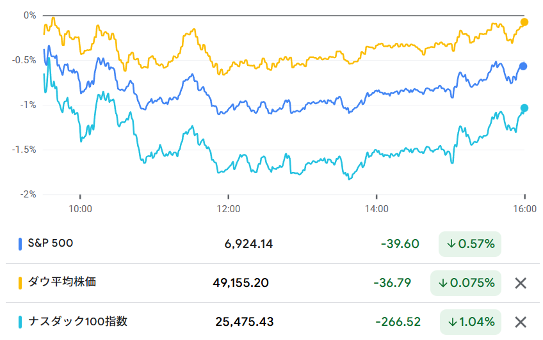Image resolution: width=543 pixels, height=340 pixels.
Task: Remove ダウ平均株価 from comparison
Action: point(521,282)
